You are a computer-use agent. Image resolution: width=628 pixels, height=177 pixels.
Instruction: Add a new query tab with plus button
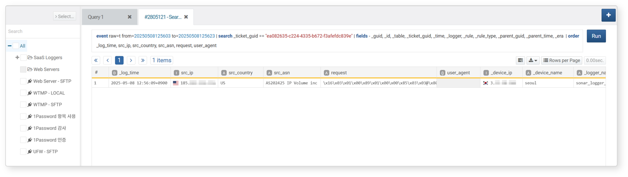(x=608, y=15)
